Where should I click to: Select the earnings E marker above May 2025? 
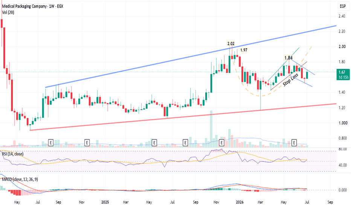(x=154, y=143)
